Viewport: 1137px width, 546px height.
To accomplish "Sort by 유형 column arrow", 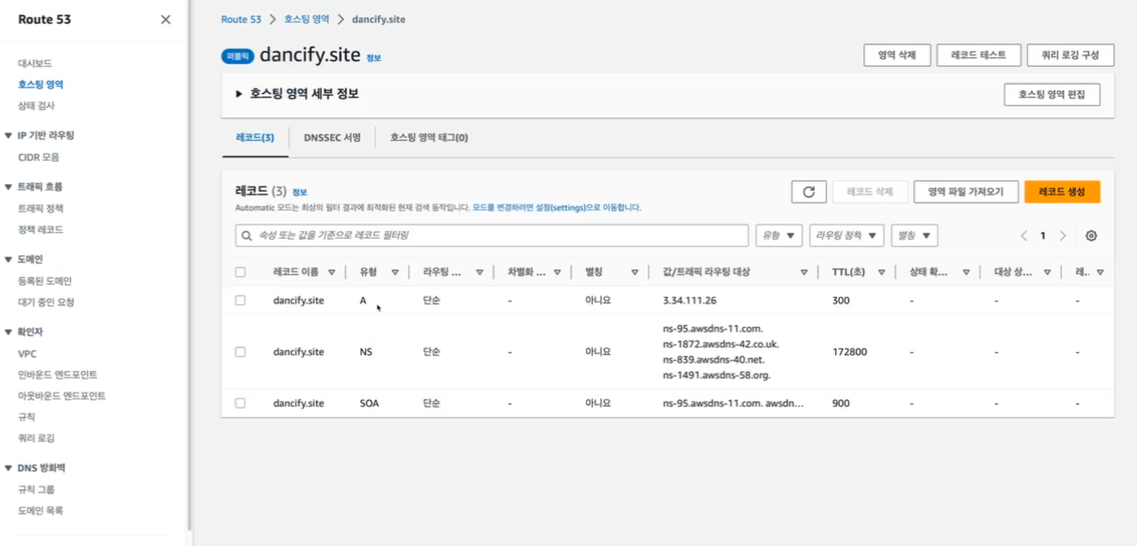I will point(395,272).
